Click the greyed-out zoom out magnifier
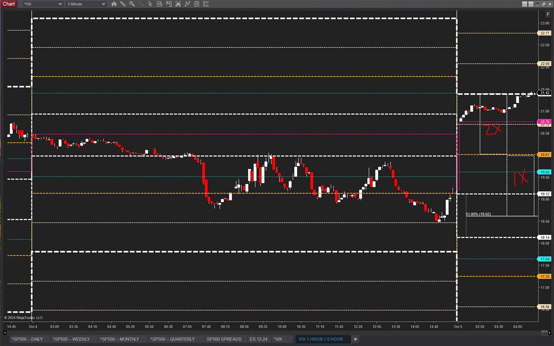This screenshot has width=554, height=346. point(141,4)
